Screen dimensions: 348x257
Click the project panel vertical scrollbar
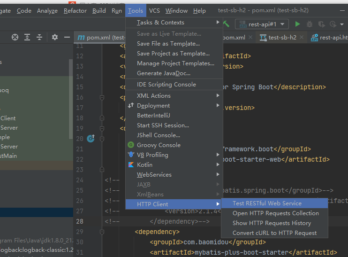coord(71,99)
